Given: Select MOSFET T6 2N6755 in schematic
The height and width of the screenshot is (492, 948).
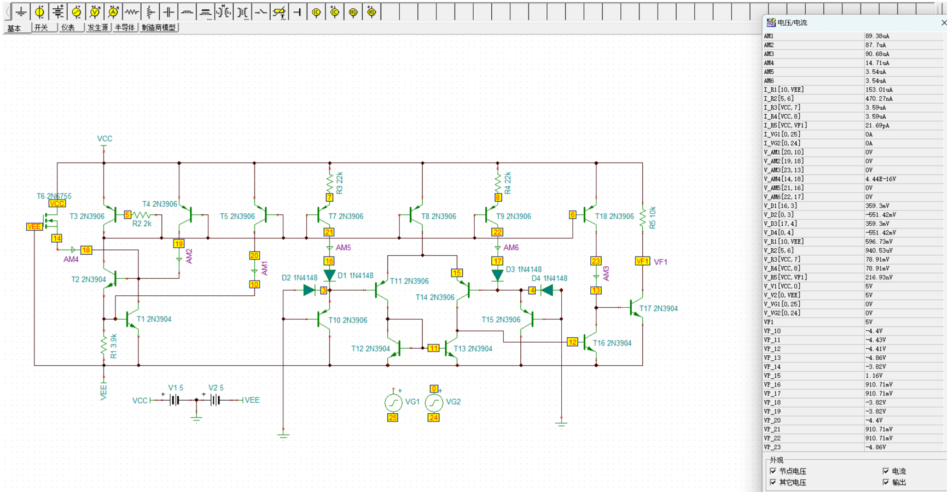Looking at the screenshot, I should tap(51, 221).
